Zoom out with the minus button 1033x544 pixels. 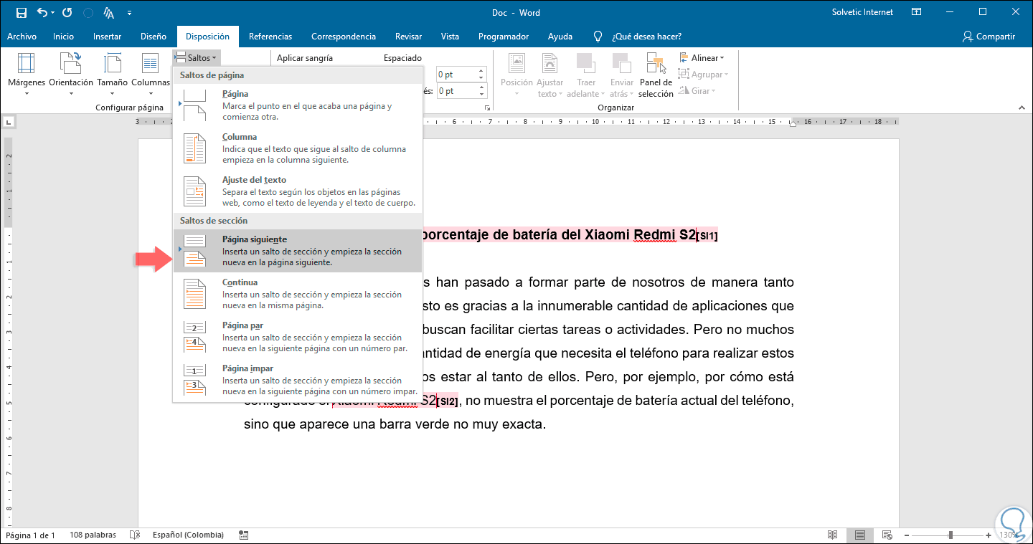(x=908, y=535)
